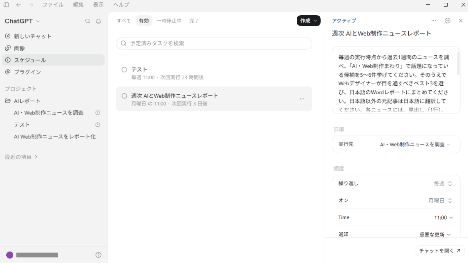
Task: Open the ファイル menu
Action: [x=53, y=5]
